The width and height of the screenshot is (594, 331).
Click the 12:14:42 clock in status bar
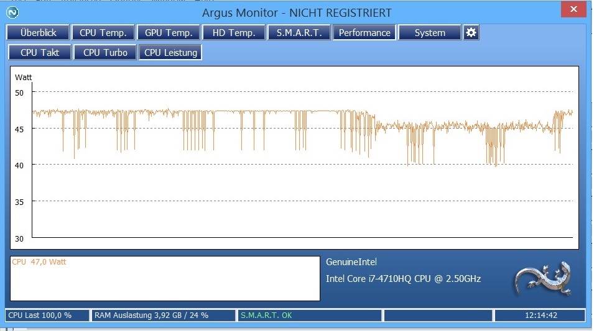click(541, 315)
